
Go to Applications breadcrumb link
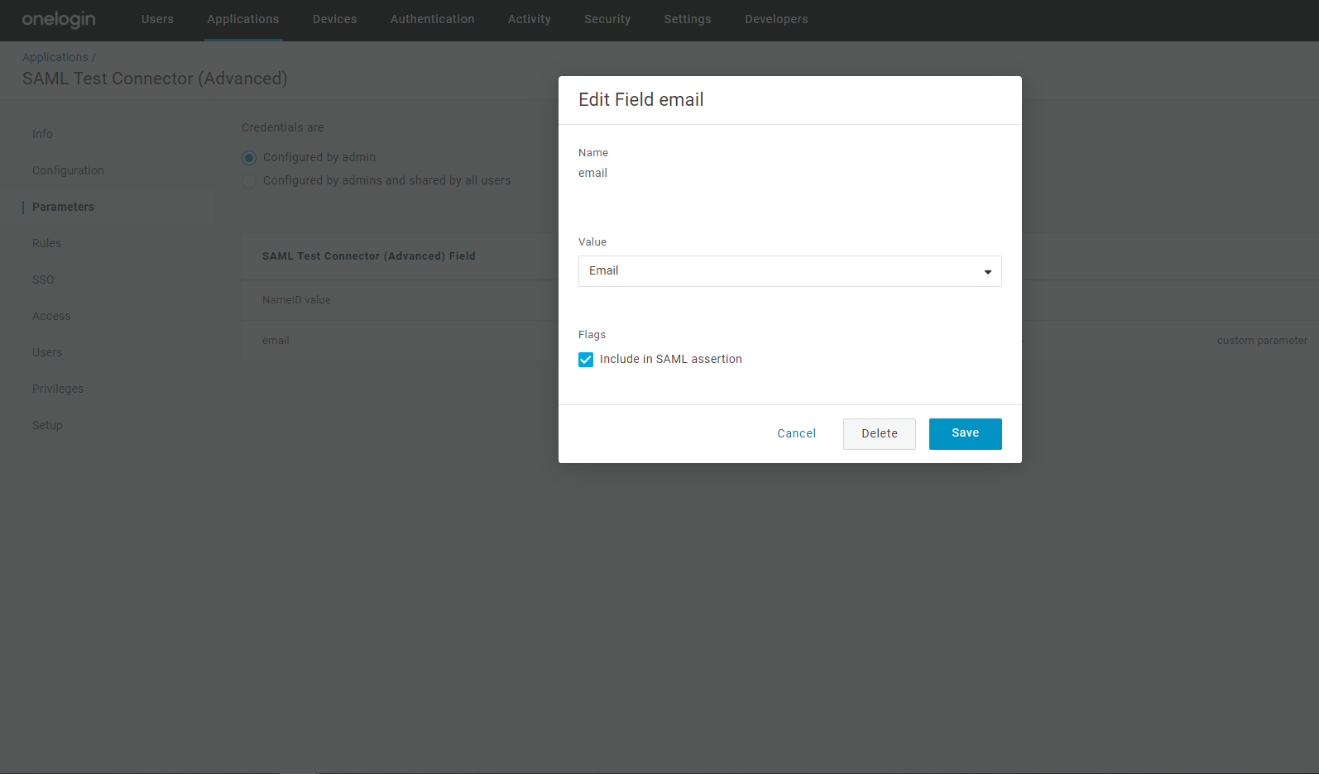55,57
